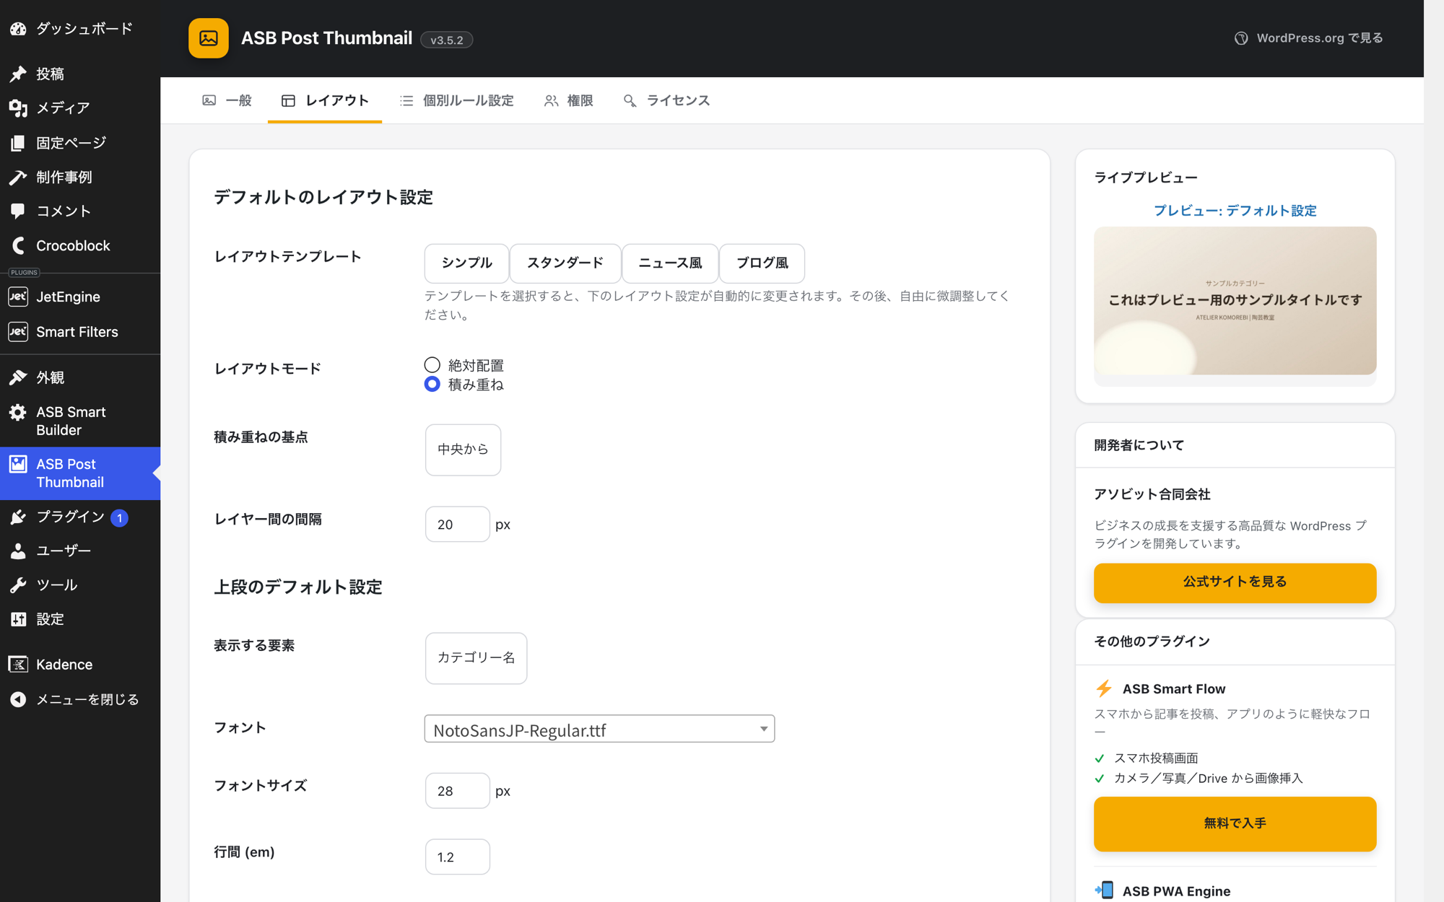Click the Kadence logo icon

(x=18, y=665)
